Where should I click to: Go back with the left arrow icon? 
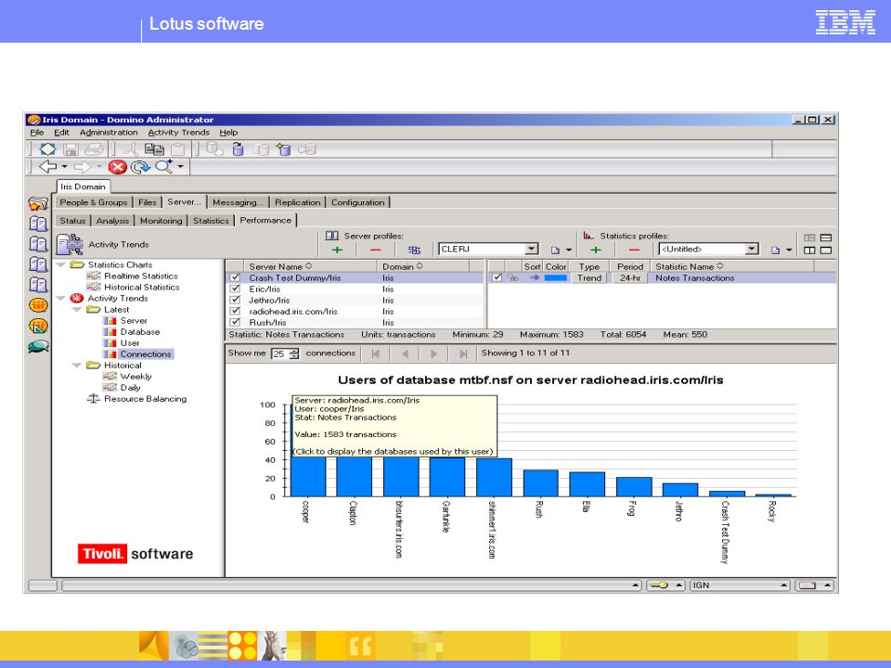coord(47,166)
